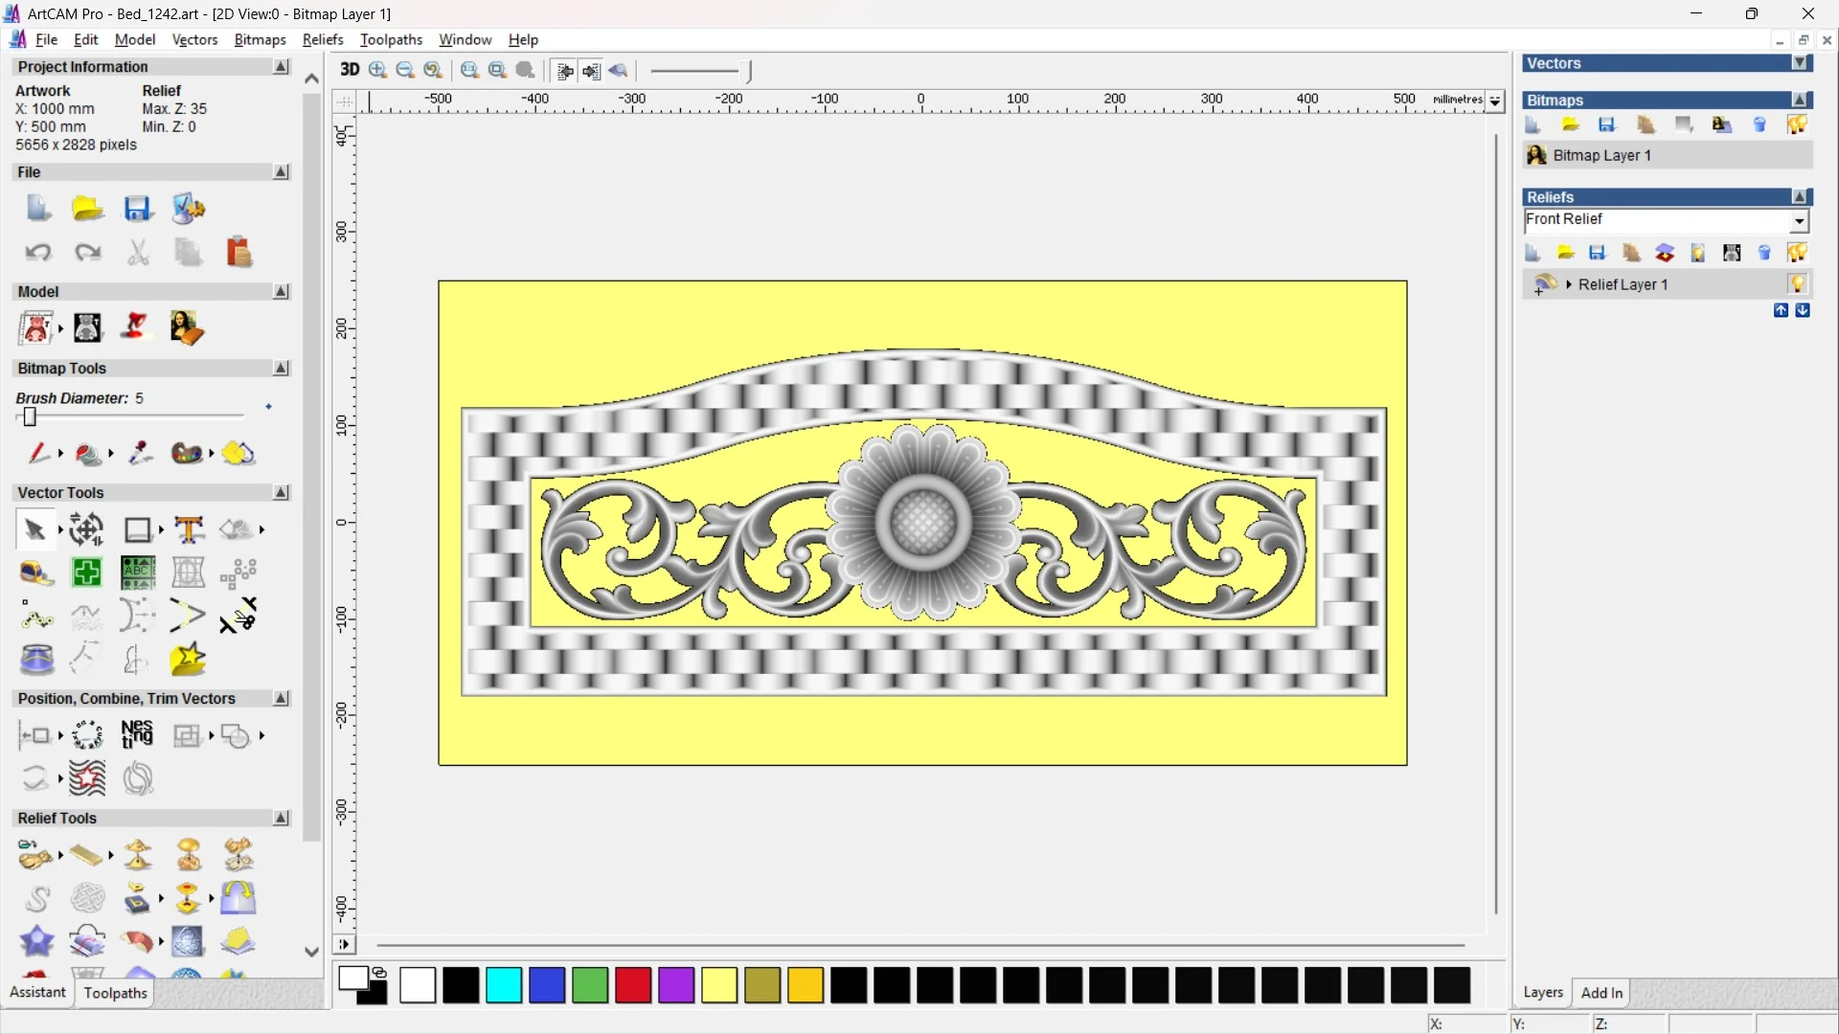Collapse the Bitmap Tools section
Image resolution: width=1839 pixels, height=1034 pixels.
281,369
